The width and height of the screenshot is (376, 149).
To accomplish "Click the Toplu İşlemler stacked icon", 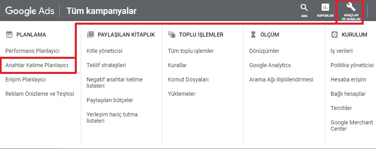I will (x=172, y=35).
